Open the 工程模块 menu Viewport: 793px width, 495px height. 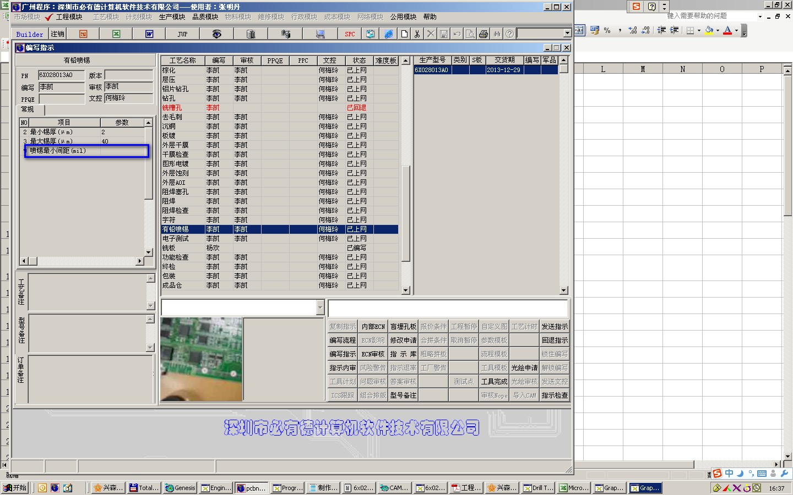click(69, 17)
